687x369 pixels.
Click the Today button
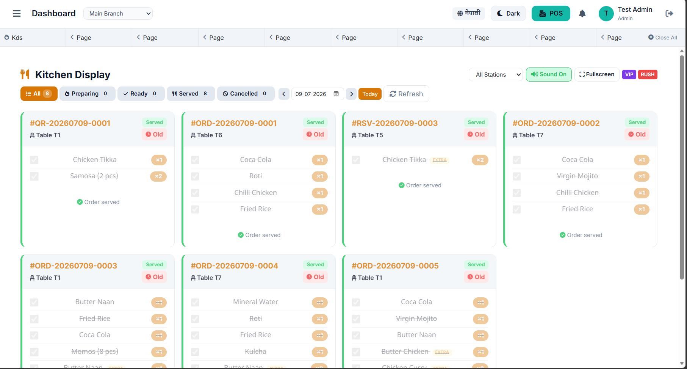click(370, 94)
